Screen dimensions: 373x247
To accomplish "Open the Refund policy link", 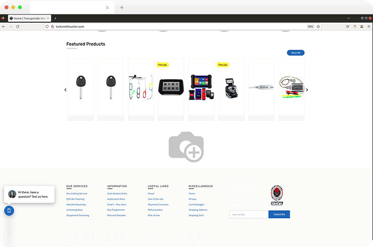I will 155,210.
